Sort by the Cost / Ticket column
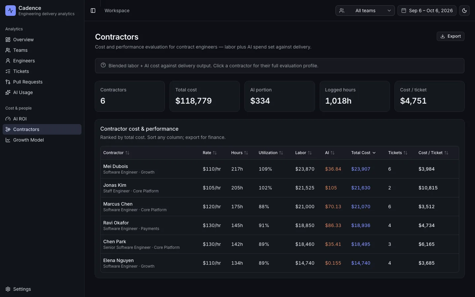The width and height of the screenshot is (475, 297). (433, 153)
